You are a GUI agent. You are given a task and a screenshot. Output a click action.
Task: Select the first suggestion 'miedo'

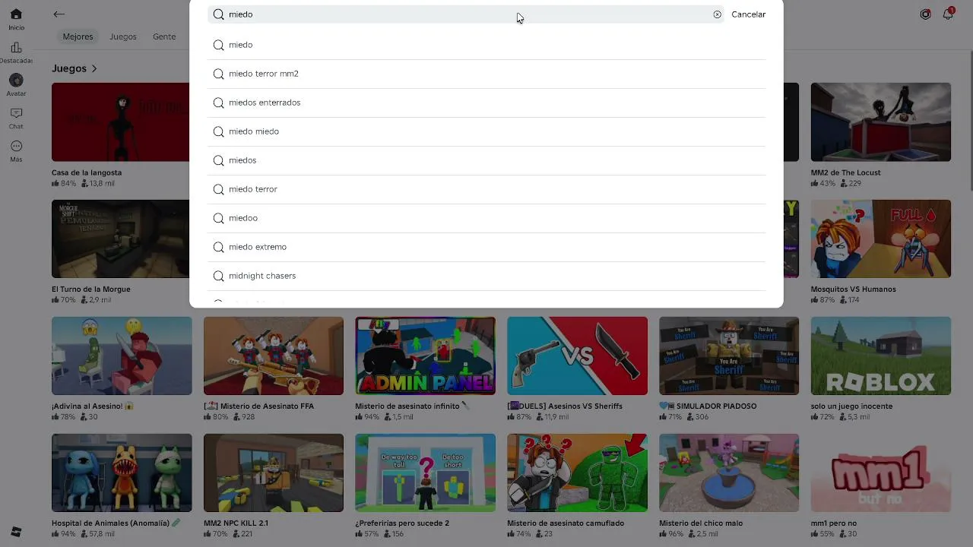tap(486, 45)
